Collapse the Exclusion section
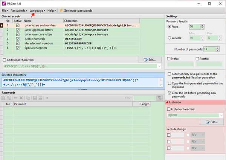This screenshot has width=226, height=160. click(168, 102)
